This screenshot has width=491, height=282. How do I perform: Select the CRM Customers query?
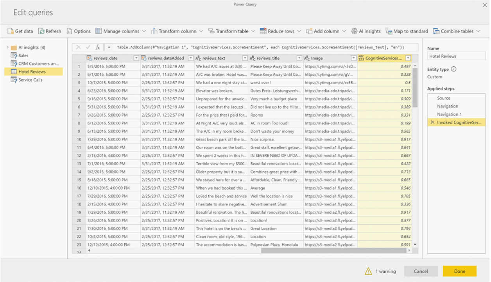point(35,64)
